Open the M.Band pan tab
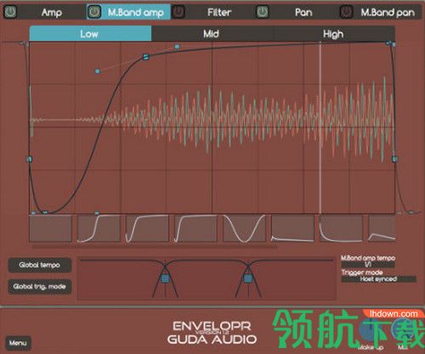This screenshot has height=354, width=425. pyautogui.click(x=388, y=12)
